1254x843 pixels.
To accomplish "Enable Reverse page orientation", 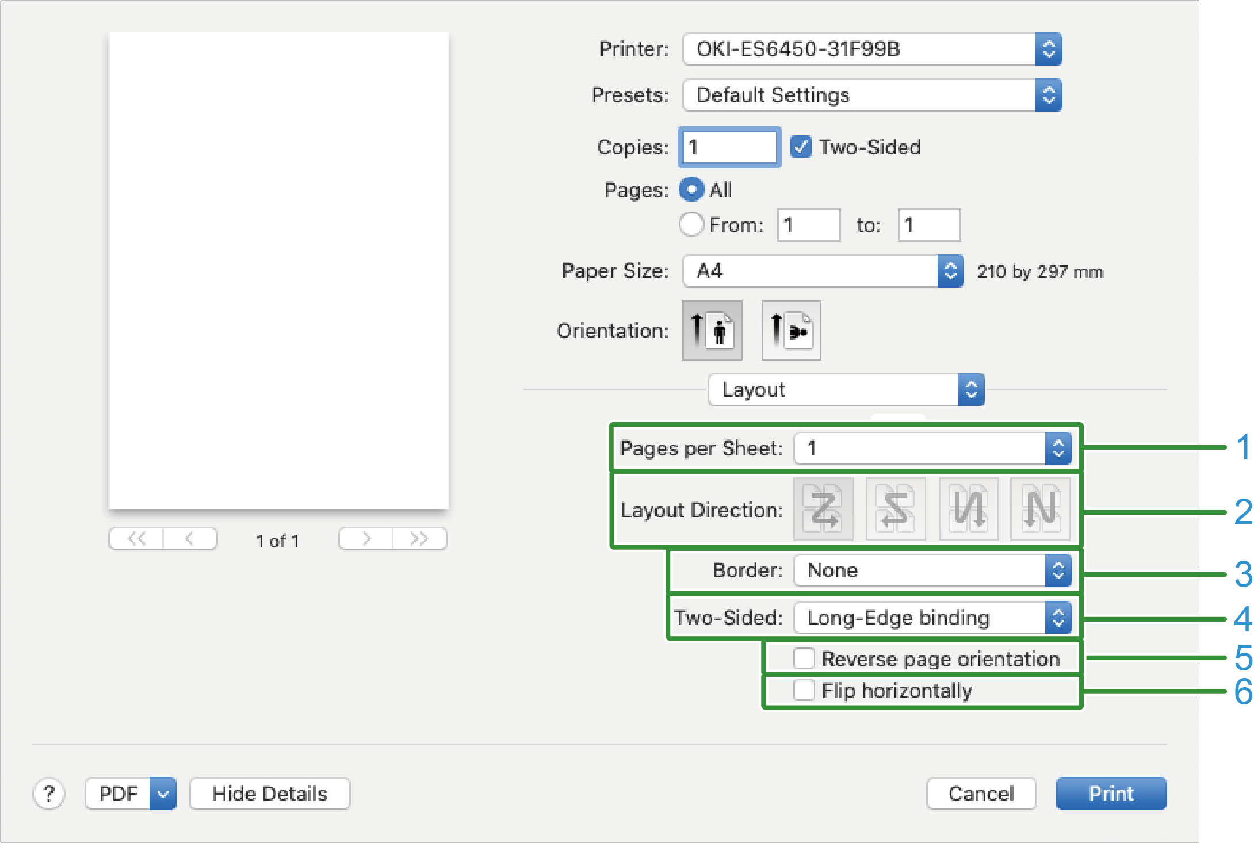I will [804, 658].
